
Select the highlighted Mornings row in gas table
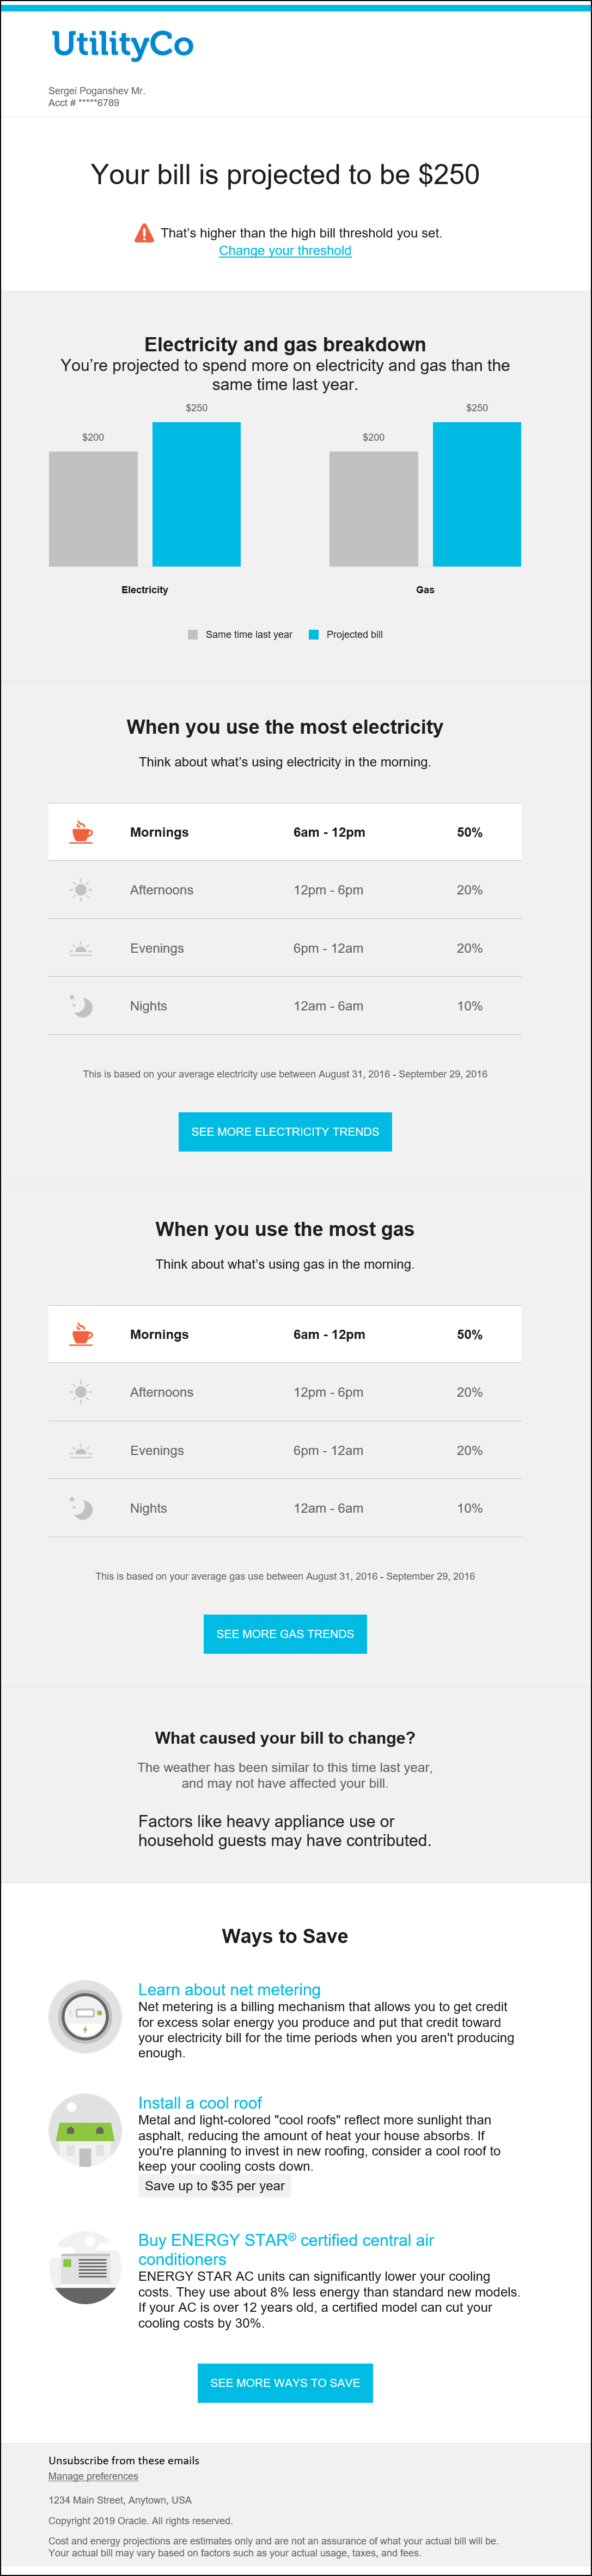(285, 1333)
